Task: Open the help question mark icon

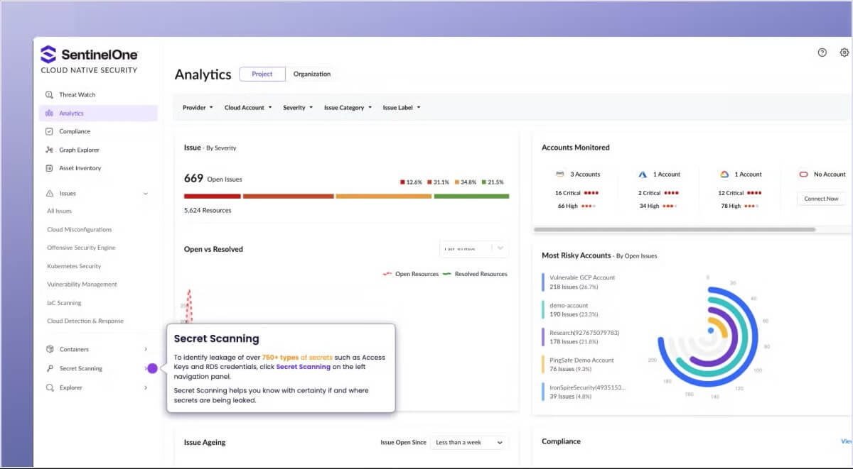Action: (822, 53)
